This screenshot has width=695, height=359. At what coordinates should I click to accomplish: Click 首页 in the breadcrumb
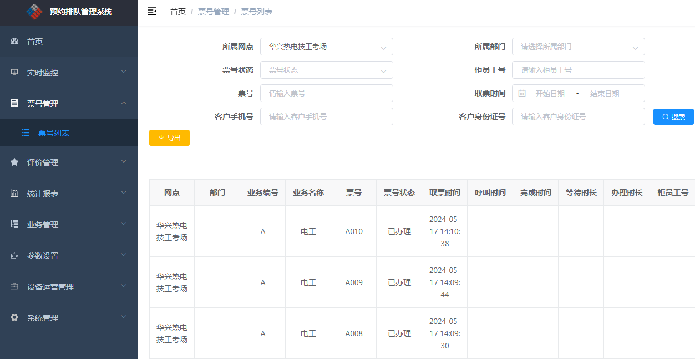[x=178, y=12]
